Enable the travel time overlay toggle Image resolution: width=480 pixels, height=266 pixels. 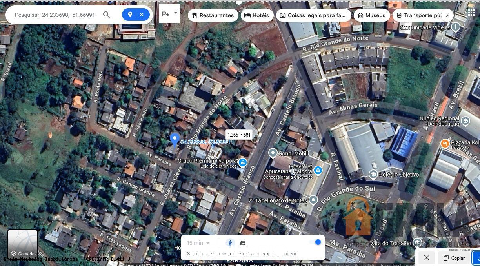(317, 242)
